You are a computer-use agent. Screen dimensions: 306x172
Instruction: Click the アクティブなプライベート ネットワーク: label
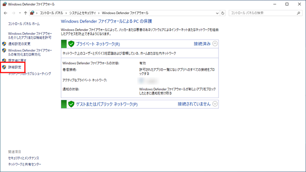tap(85, 80)
